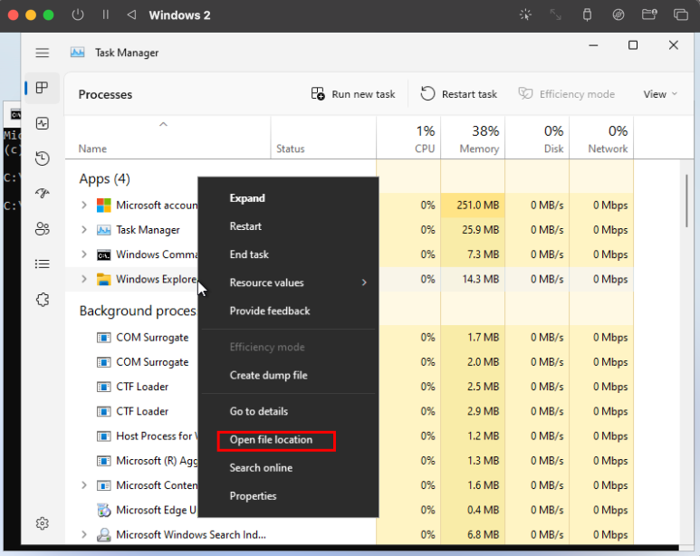This screenshot has height=556, width=700.
Task: Click the 6.8 MB memory value
Action: point(483,534)
